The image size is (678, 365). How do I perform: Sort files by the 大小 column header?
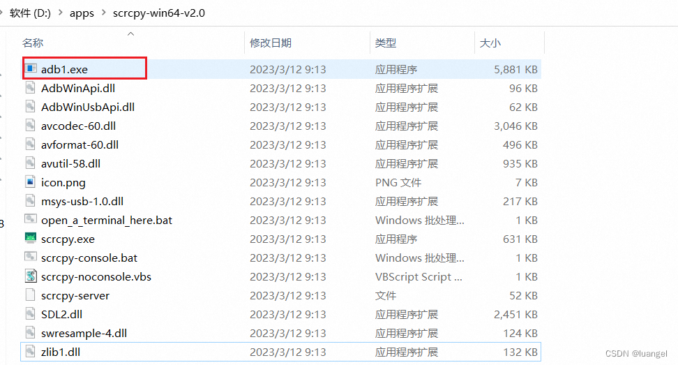(490, 43)
